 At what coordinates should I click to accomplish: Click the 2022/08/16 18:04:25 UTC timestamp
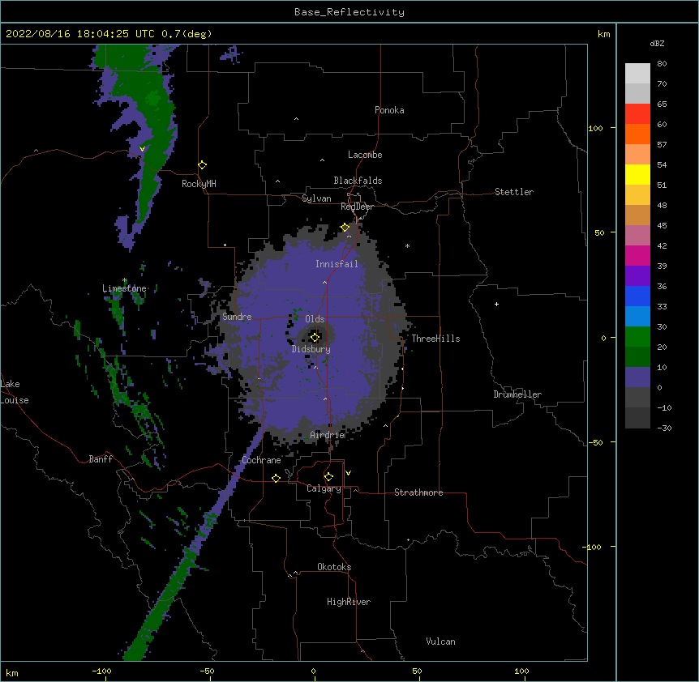[x=80, y=34]
